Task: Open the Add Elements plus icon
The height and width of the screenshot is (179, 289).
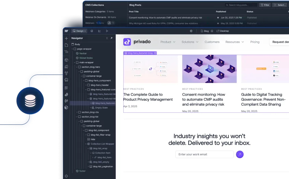Action: point(66,38)
